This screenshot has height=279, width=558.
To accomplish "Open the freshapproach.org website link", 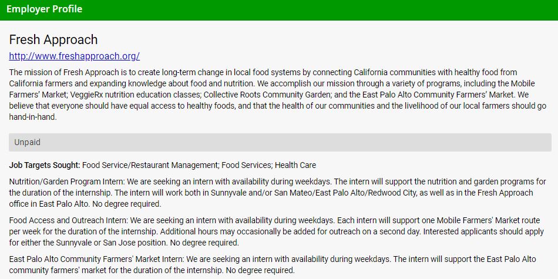I will [x=74, y=56].
